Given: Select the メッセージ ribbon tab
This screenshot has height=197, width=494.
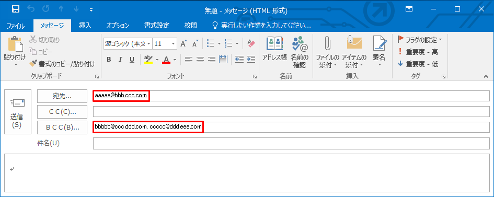Looking at the screenshot, I should click(52, 26).
